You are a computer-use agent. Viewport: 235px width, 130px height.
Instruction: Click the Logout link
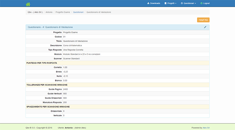(205, 3)
